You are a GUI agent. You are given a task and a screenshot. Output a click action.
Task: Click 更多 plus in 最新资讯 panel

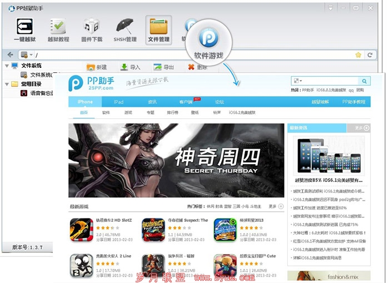coord(362,128)
